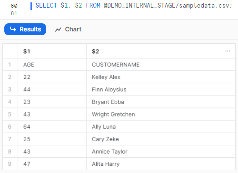Switch to the Chart tab
The height and width of the screenshot is (173, 238).
(68, 29)
